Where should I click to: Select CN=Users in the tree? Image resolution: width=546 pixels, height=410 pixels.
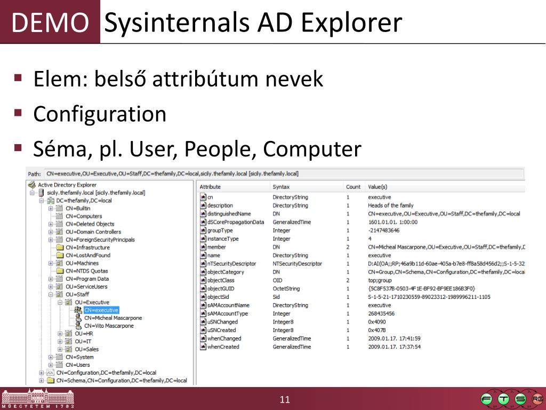[x=78, y=365]
